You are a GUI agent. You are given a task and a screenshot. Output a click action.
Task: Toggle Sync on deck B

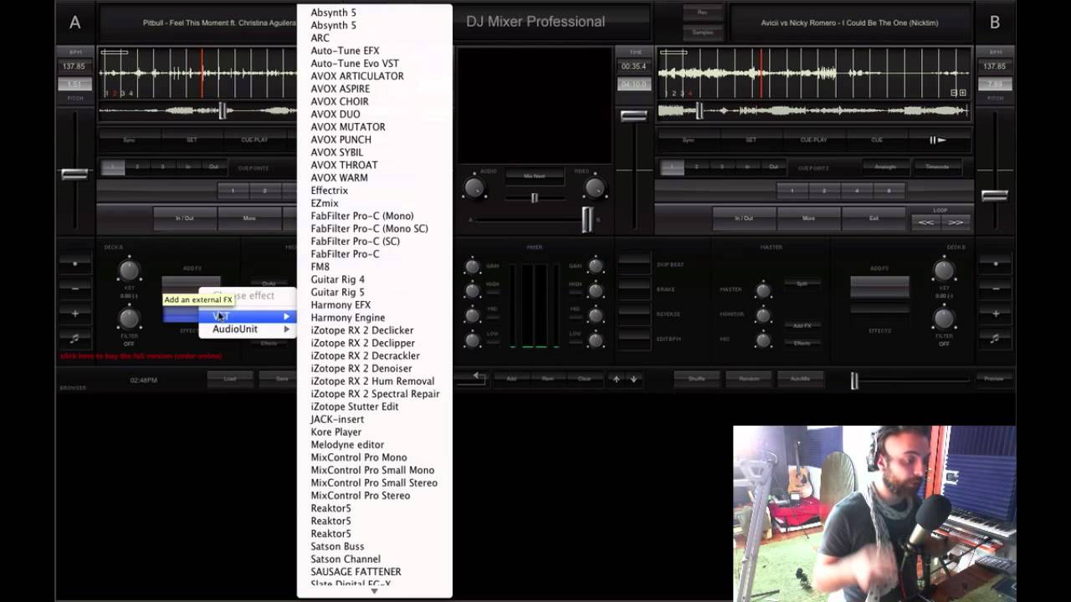pos(688,140)
